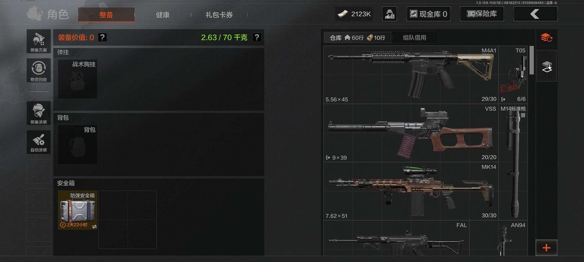Click the warehouse vertical scrollbar

[532, 60]
